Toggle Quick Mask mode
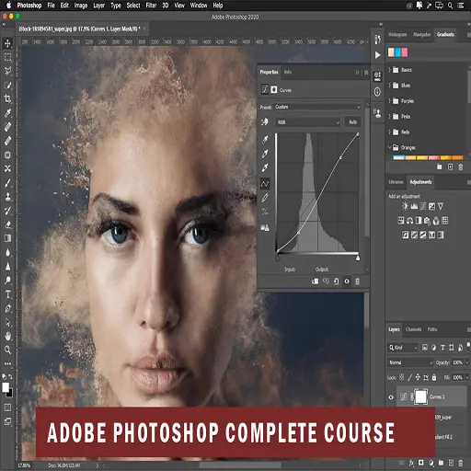471x471 pixels. coord(7,408)
